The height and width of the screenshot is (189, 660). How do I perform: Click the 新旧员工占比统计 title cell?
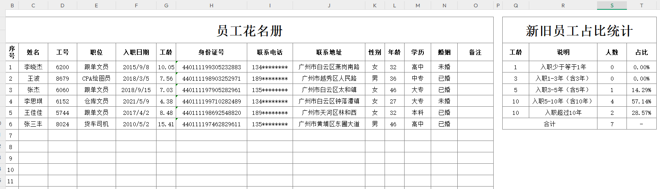[x=579, y=31]
